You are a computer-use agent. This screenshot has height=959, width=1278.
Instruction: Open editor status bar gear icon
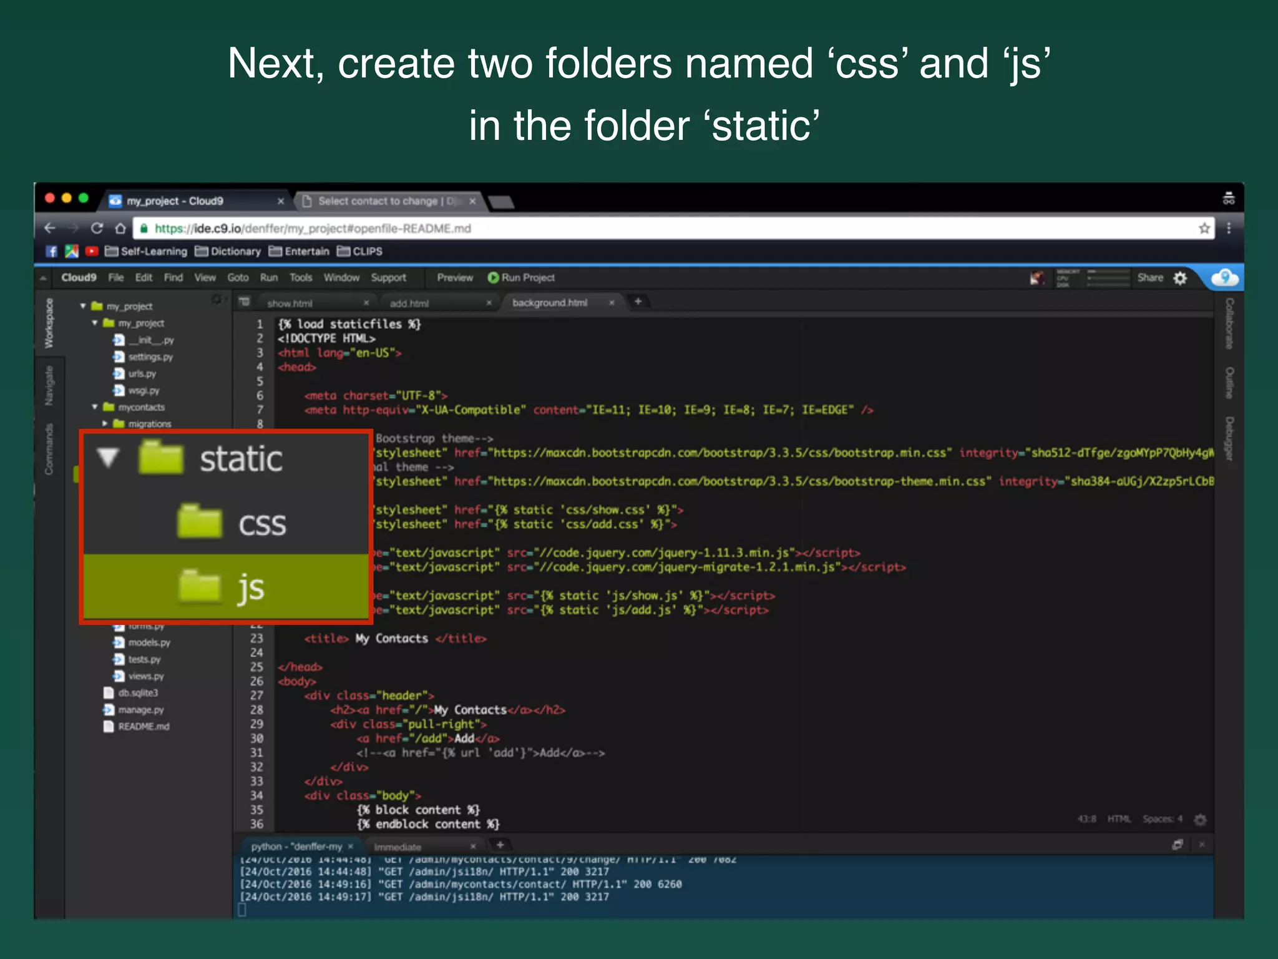coord(1200,819)
